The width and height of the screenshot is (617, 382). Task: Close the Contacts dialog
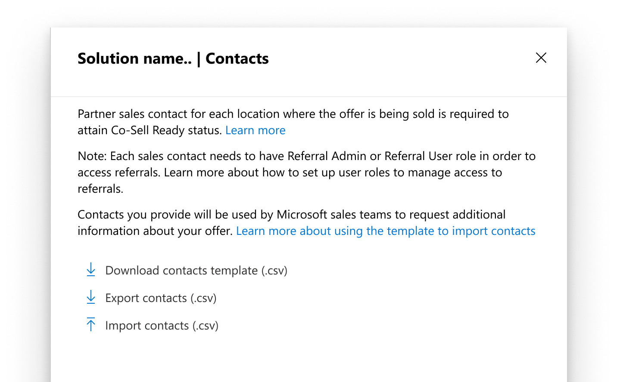pyautogui.click(x=541, y=58)
